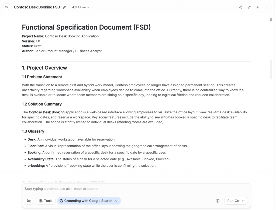Click the pencil icon to rename title
The height and width of the screenshot is (210, 276).
pyautogui.click(x=64, y=7)
